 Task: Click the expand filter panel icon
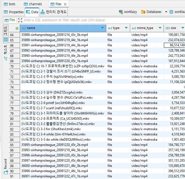tap(20, 20)
